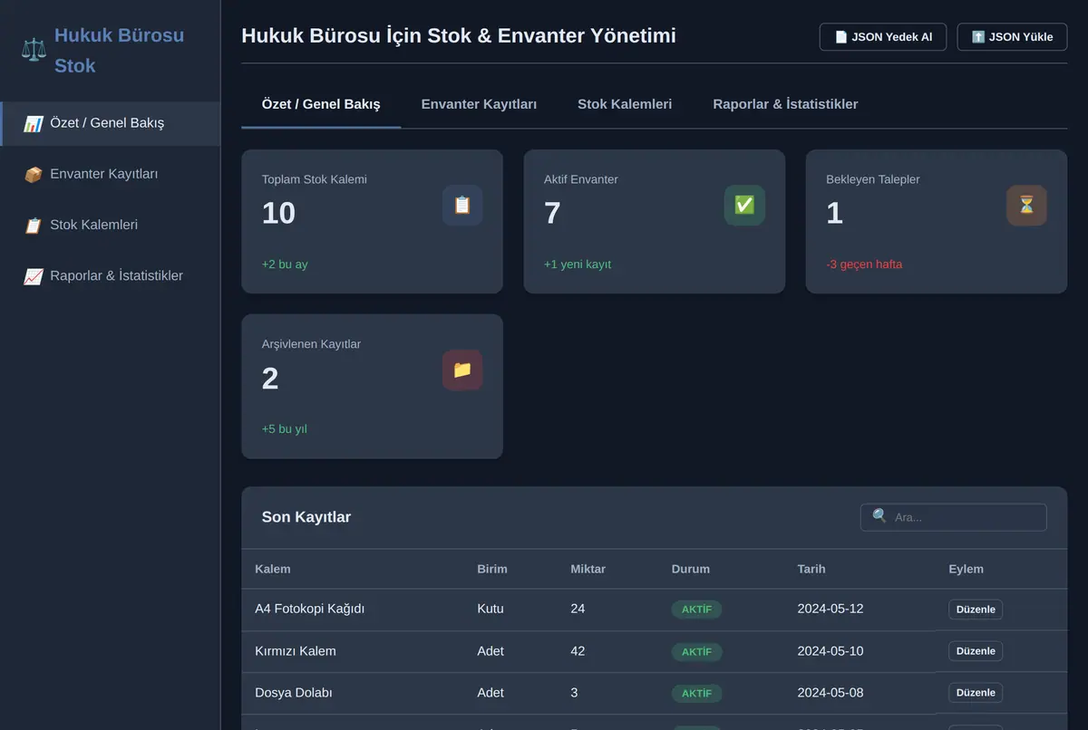Click the clipboard icon on Toplam Stok Kalemi card
The image size is (1088, 730).
click(462, 206)
